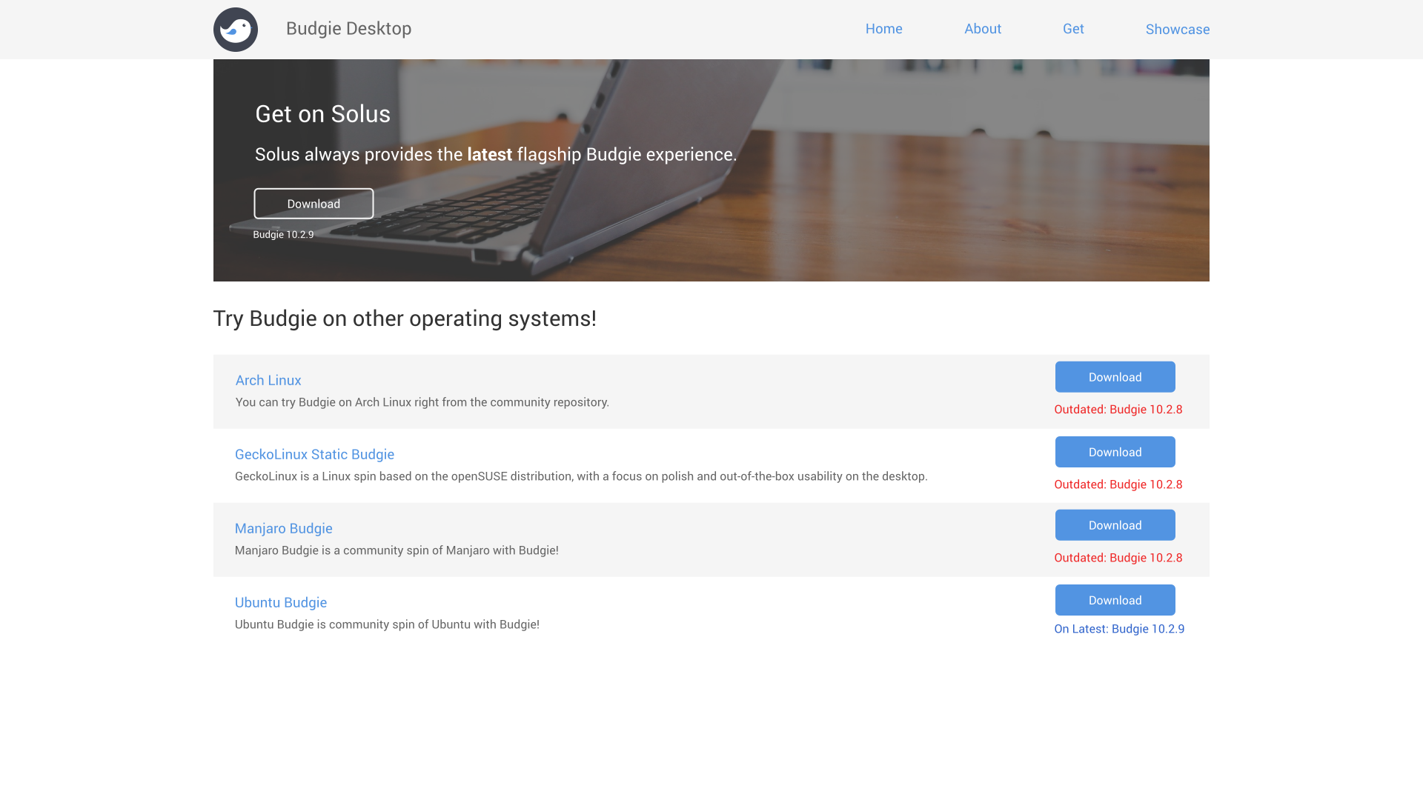1423x800 pixels.
Task: Click 'Outdated: Budgie 10.2.8' in GeckoLinux row
Action: [1118, 484]
